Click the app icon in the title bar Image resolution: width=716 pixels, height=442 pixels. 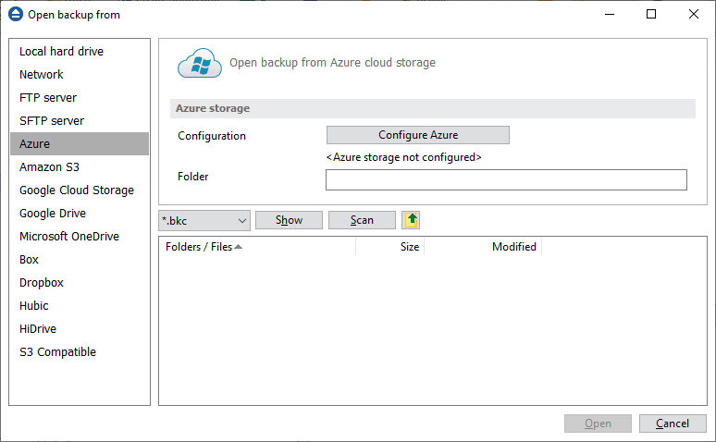point(16,14)
